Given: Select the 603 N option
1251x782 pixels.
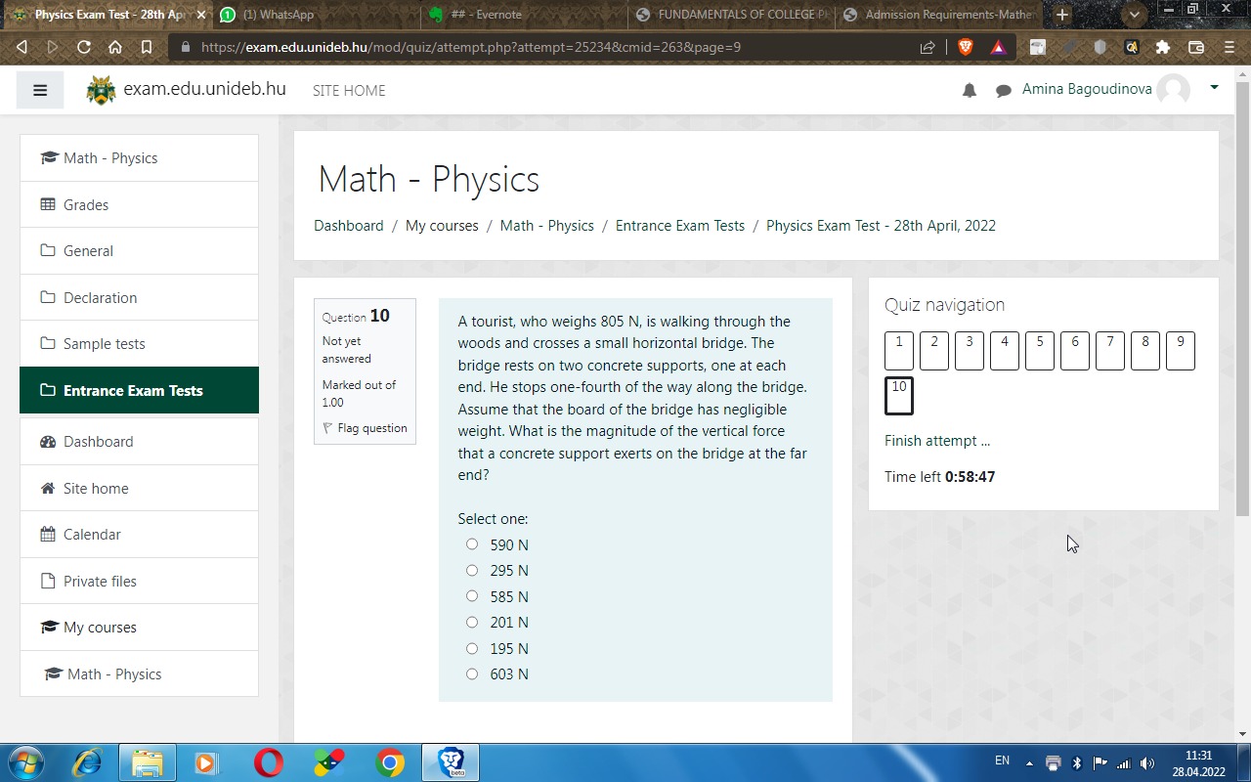Looking at the screenshot, I should 472,673.
